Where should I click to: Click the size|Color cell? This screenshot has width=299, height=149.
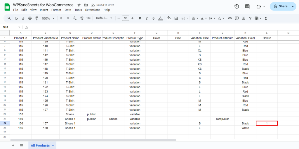[x=222, y=119]
